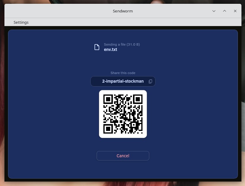
Task: Close the Sendworm window
Action: 235,11
